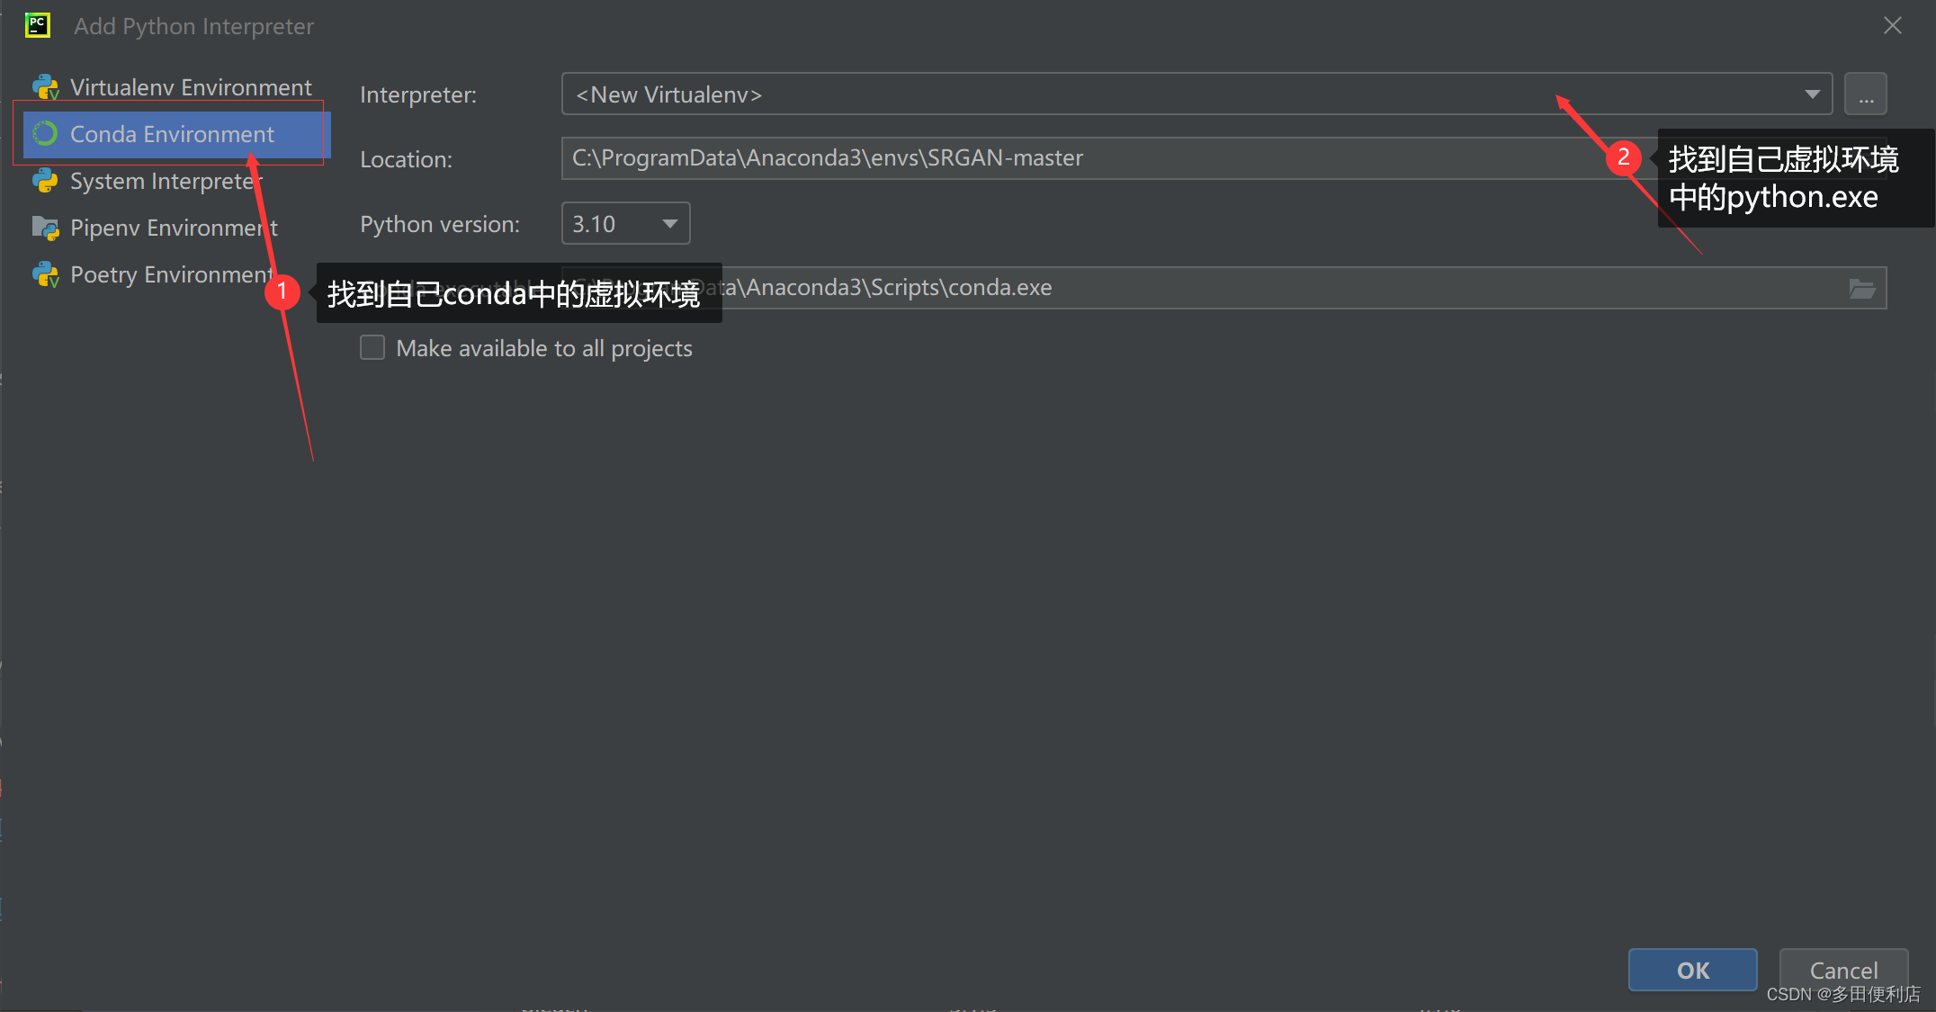Screen dimensions: 1936x1012
Task: Click the PyCharm logo in title bar
Action: tap(38, 25)
